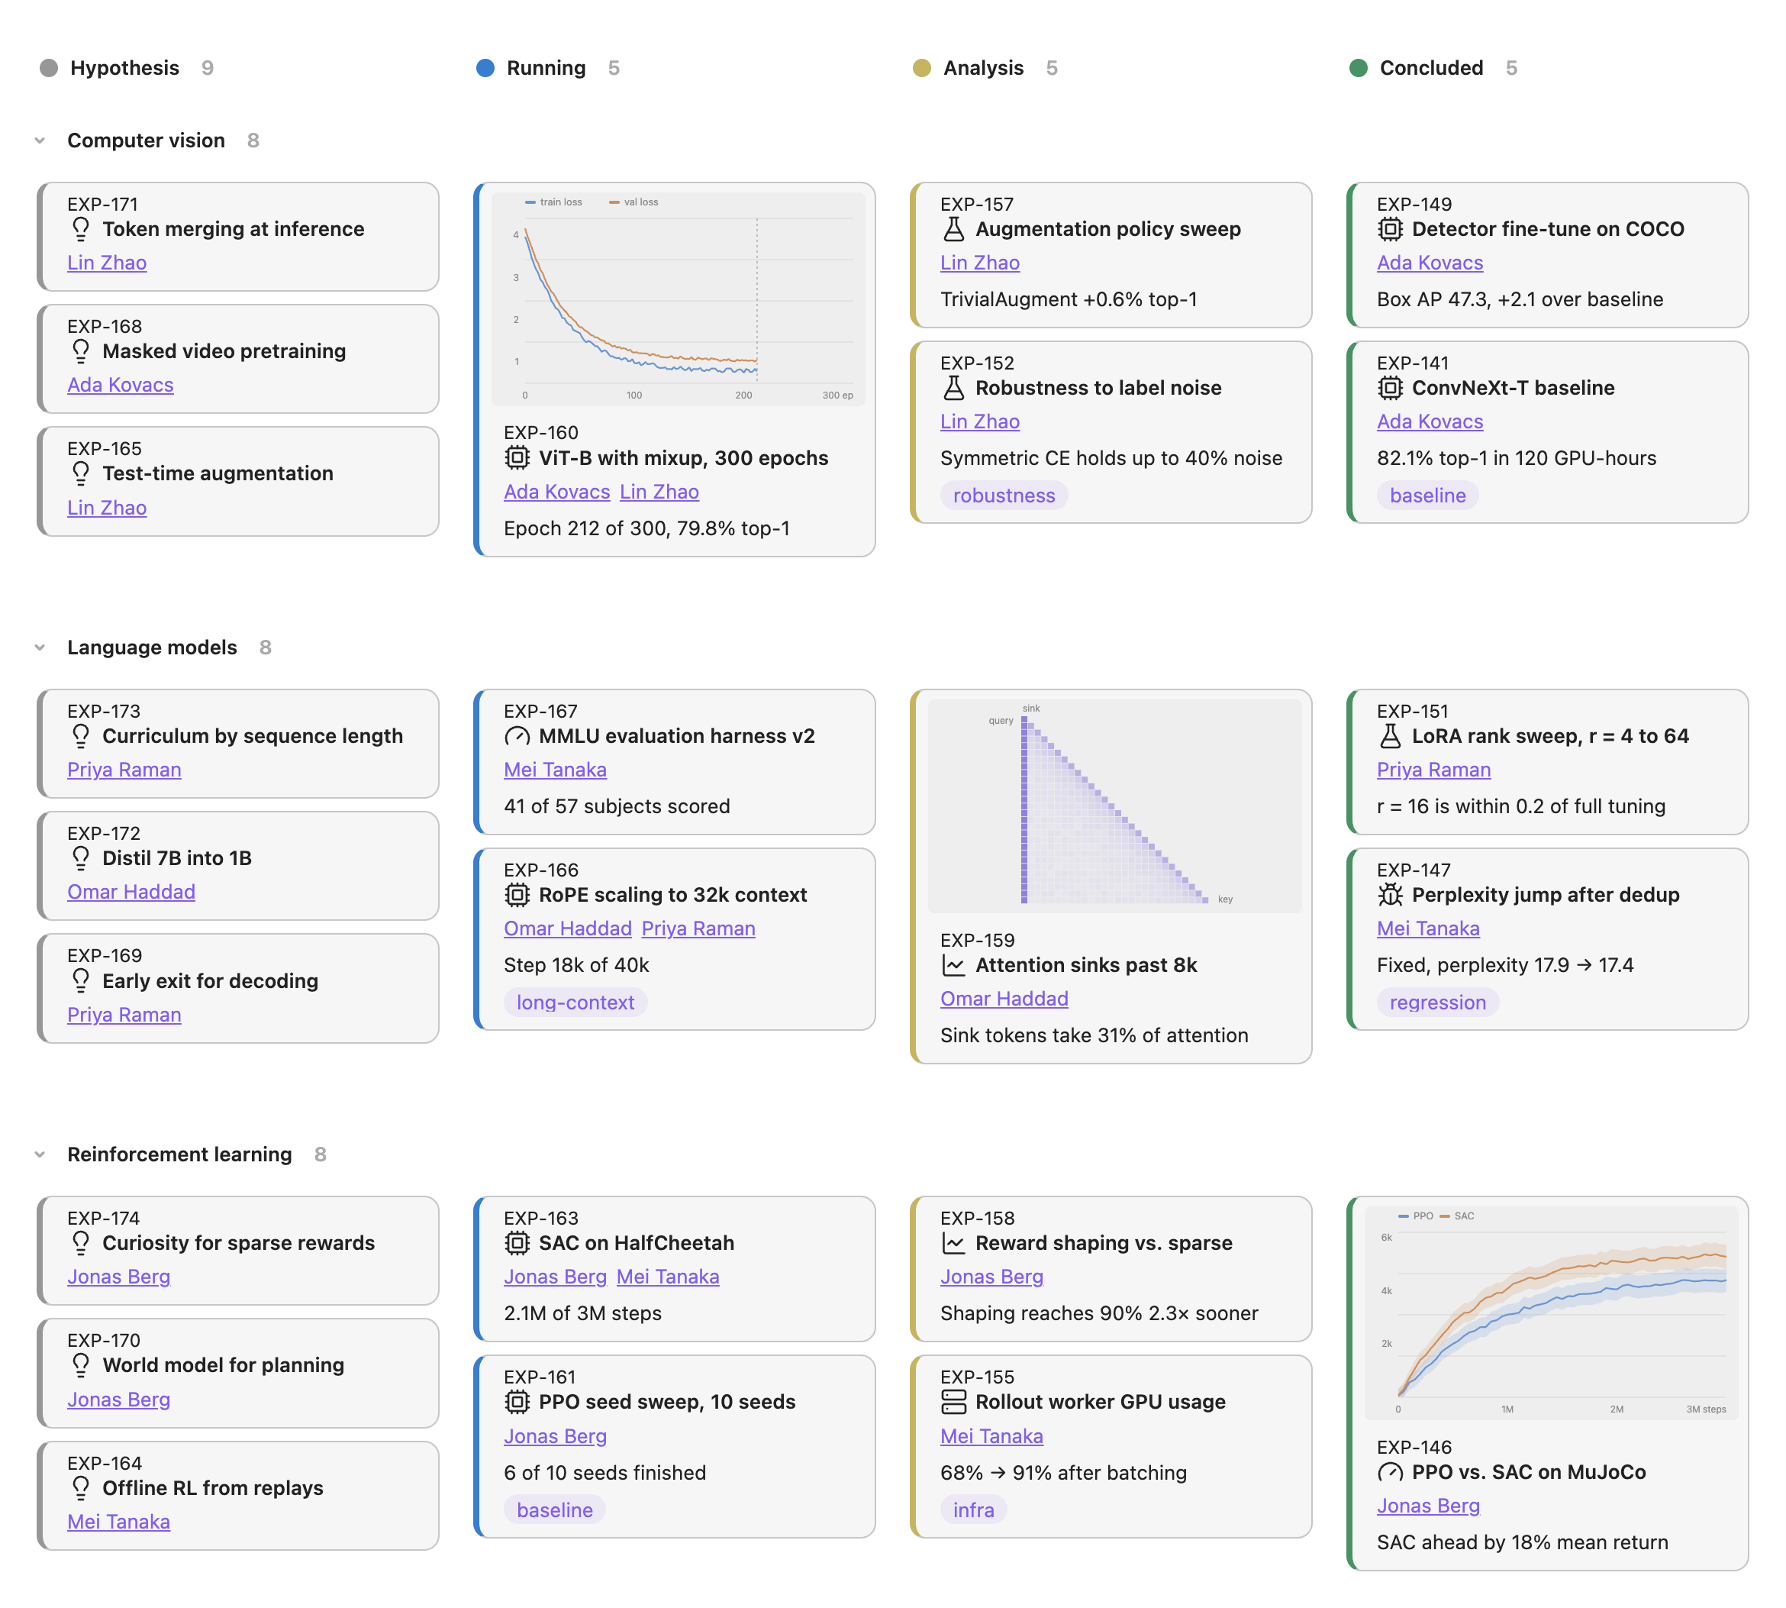
Task: Open Lin Zhao link on EXP-171
Action: point(107,263)
